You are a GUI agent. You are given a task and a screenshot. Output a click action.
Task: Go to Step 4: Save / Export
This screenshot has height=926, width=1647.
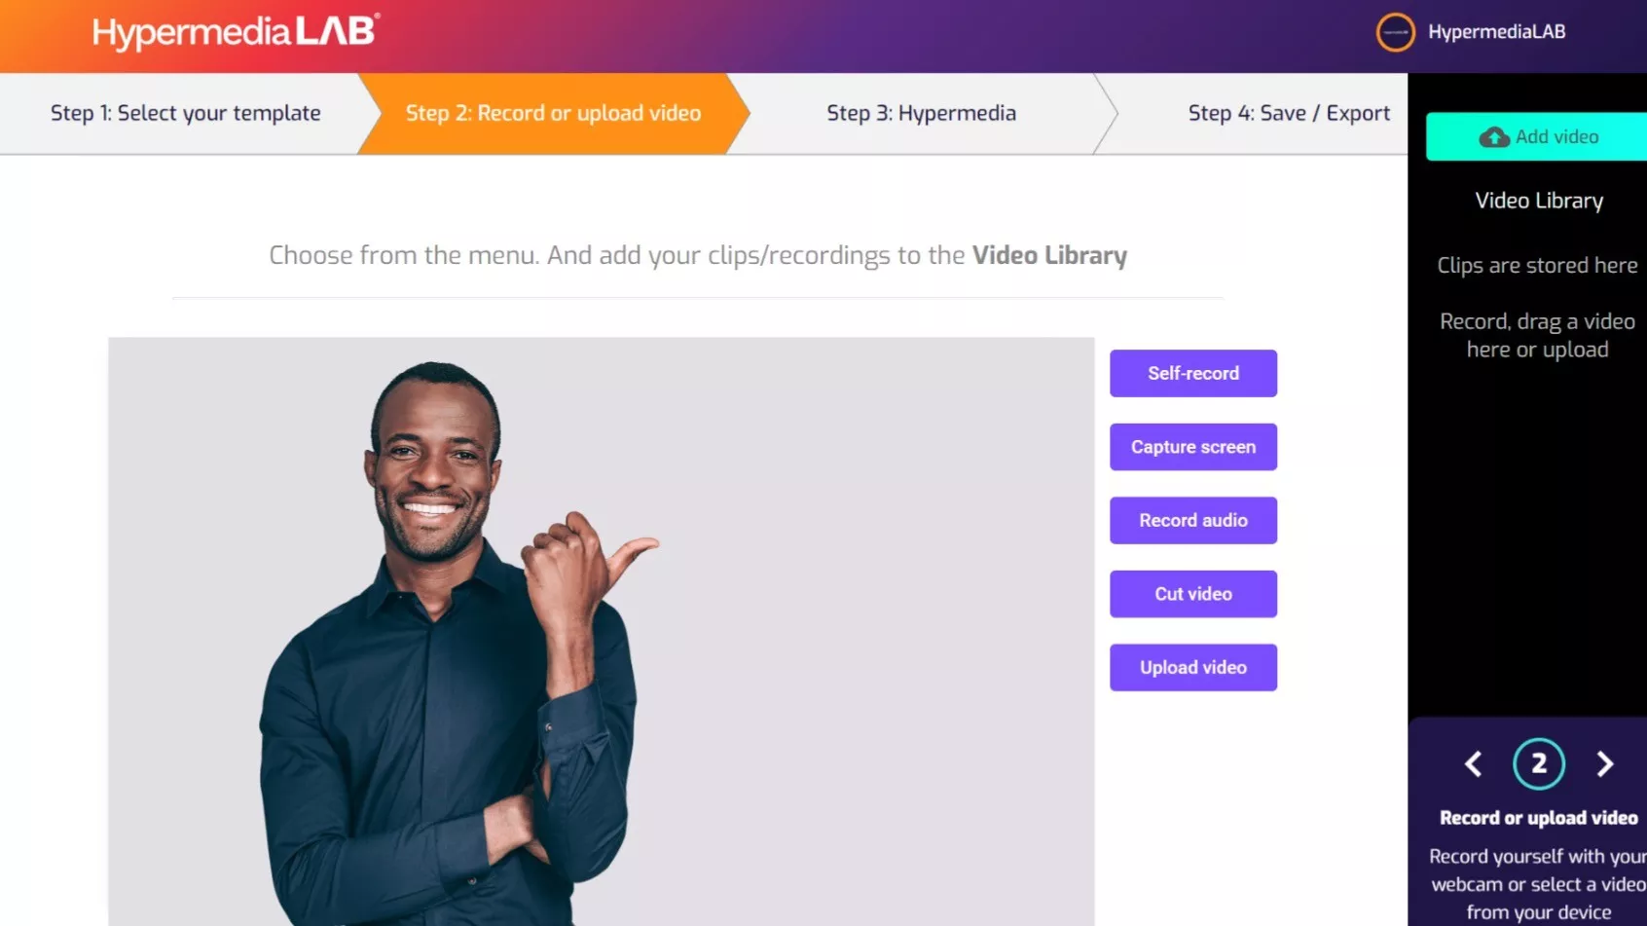1289,113
